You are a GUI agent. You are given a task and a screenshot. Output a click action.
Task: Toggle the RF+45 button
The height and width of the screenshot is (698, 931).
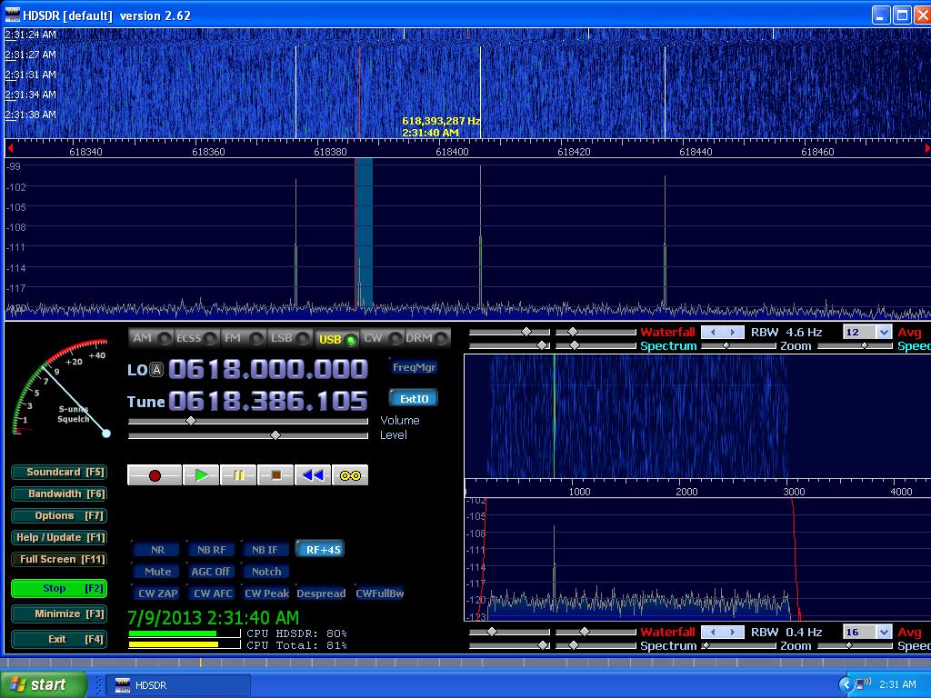point(321,550)
